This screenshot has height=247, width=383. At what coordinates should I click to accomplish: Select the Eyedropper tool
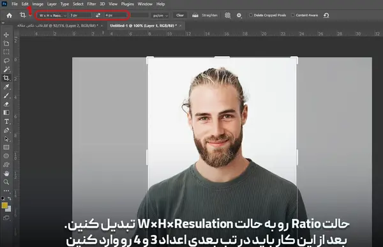tap(6, 87)
